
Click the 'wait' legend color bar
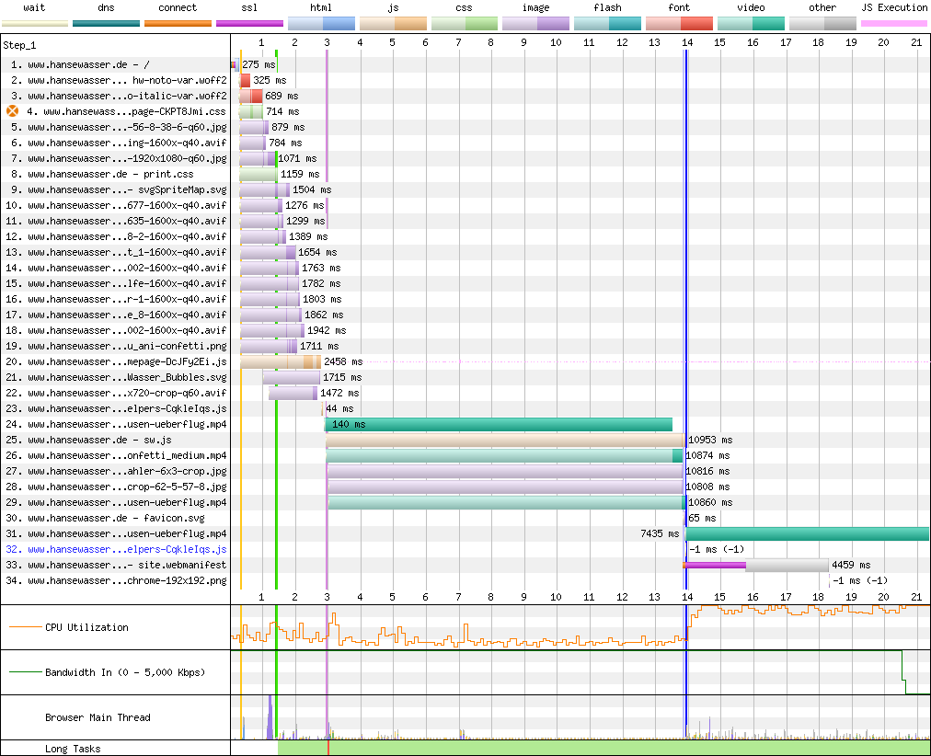pos(34,24)
